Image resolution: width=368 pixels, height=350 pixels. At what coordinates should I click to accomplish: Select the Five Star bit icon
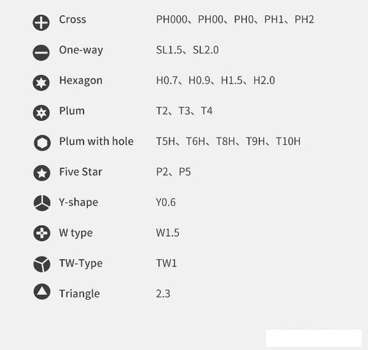(x=42, y=173)
